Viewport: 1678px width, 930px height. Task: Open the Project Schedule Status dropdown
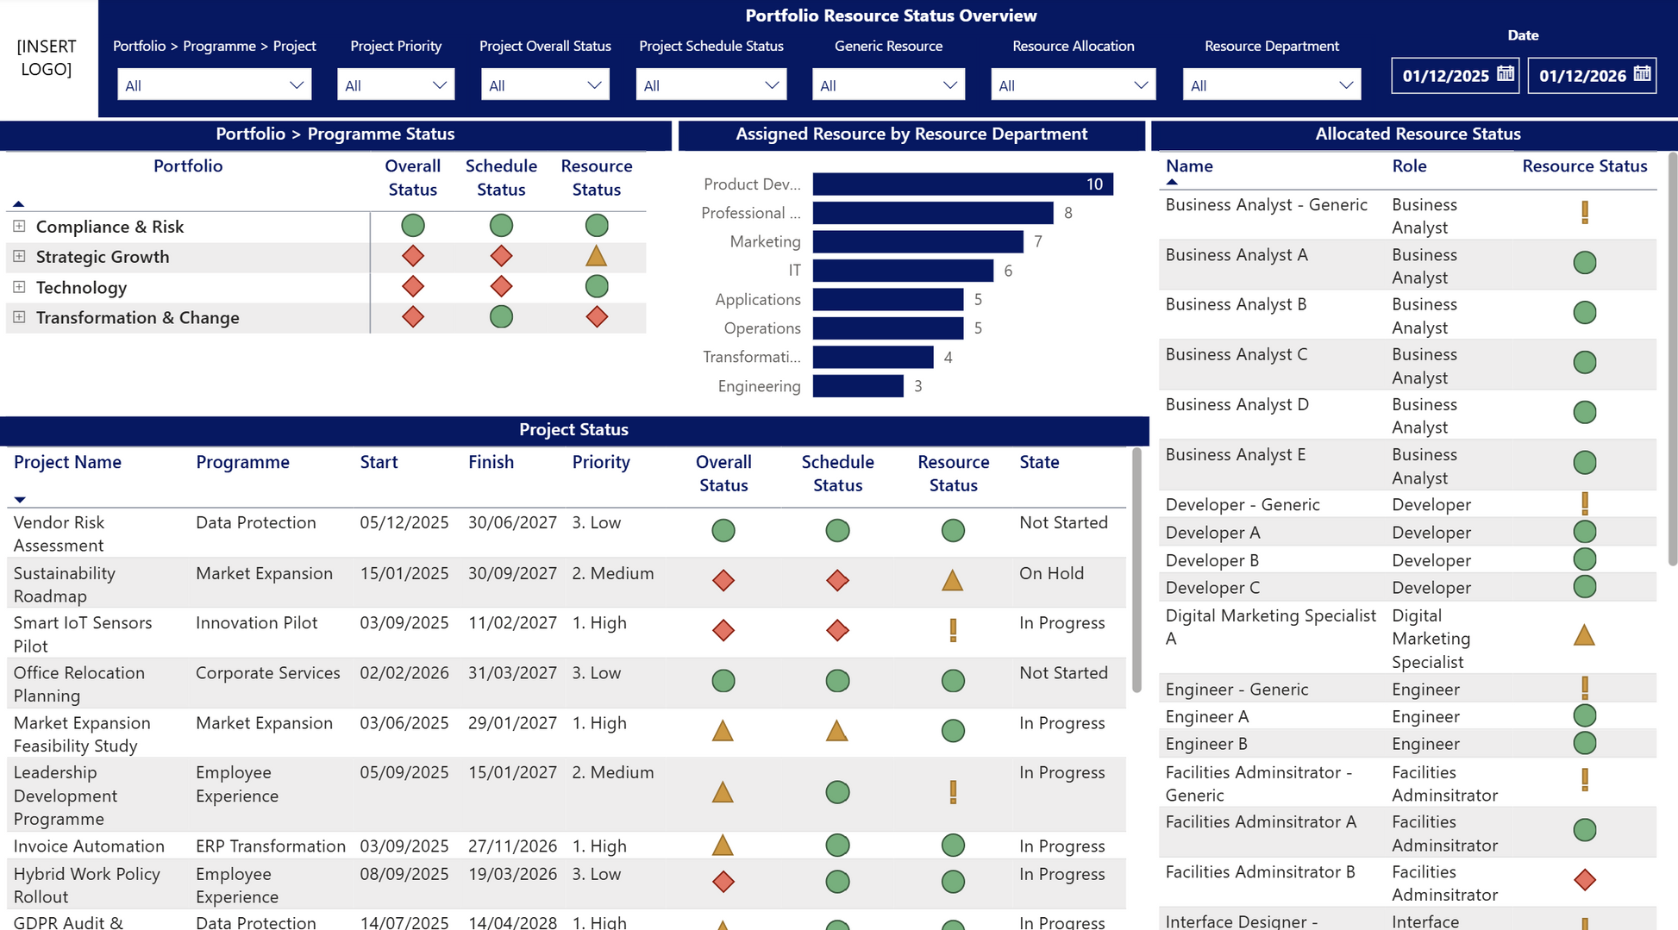click(x=711, y=84)
